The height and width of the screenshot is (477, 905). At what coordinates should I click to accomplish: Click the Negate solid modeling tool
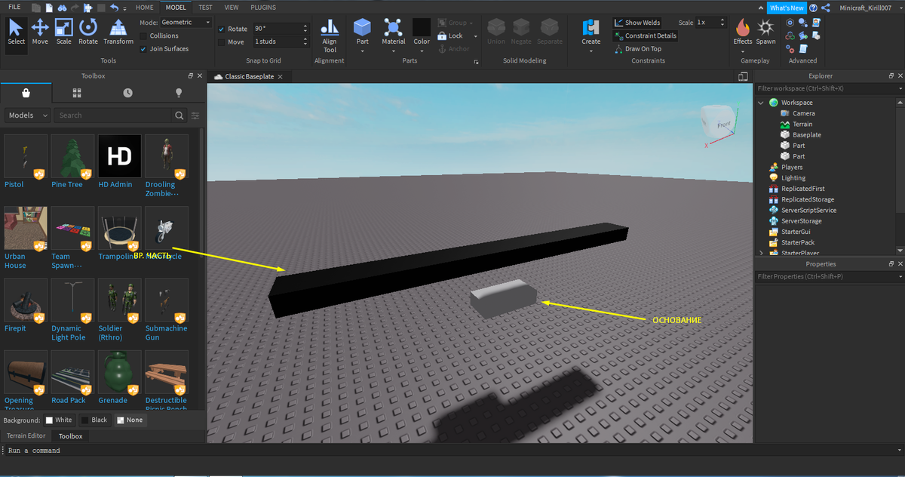point(521,32)
